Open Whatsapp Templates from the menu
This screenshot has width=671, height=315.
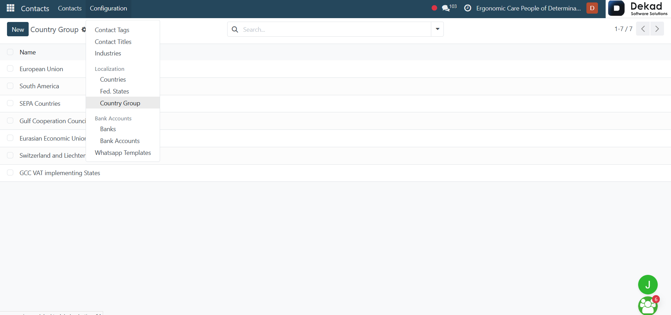123,153
